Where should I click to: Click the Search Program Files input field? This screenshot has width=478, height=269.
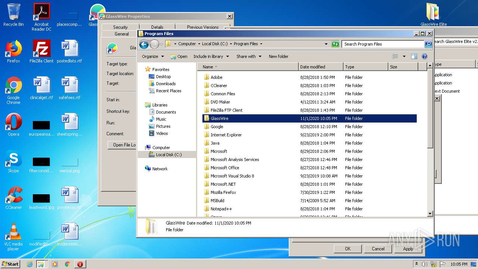(383, 44)
